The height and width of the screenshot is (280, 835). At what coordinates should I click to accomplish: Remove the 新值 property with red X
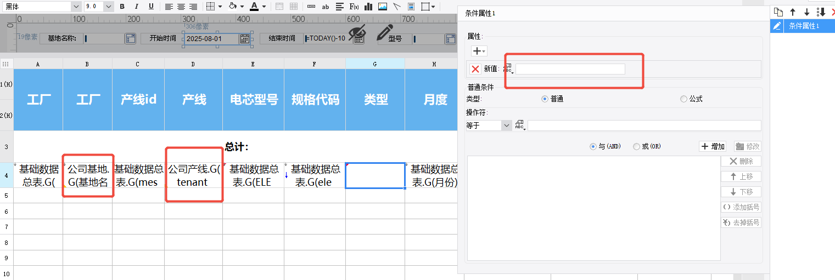coord(475,69)
